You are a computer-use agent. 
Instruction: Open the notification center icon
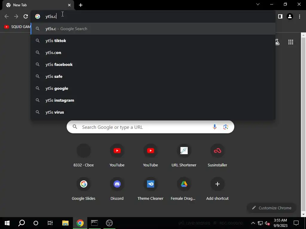point(296,223)
